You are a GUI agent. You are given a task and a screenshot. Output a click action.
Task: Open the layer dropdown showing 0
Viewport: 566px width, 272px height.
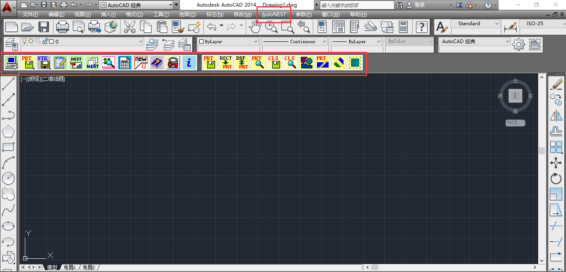pyautogui.click(x=82, y=41)
